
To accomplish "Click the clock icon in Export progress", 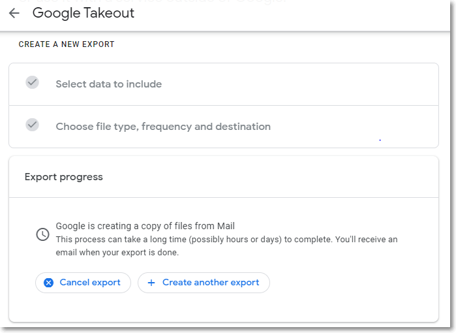I will click(42, 234).
